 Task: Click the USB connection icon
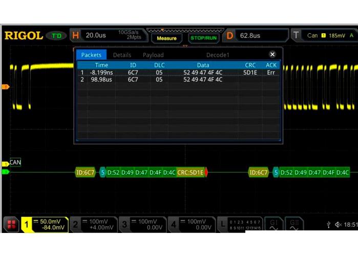[x=328, y=225]
